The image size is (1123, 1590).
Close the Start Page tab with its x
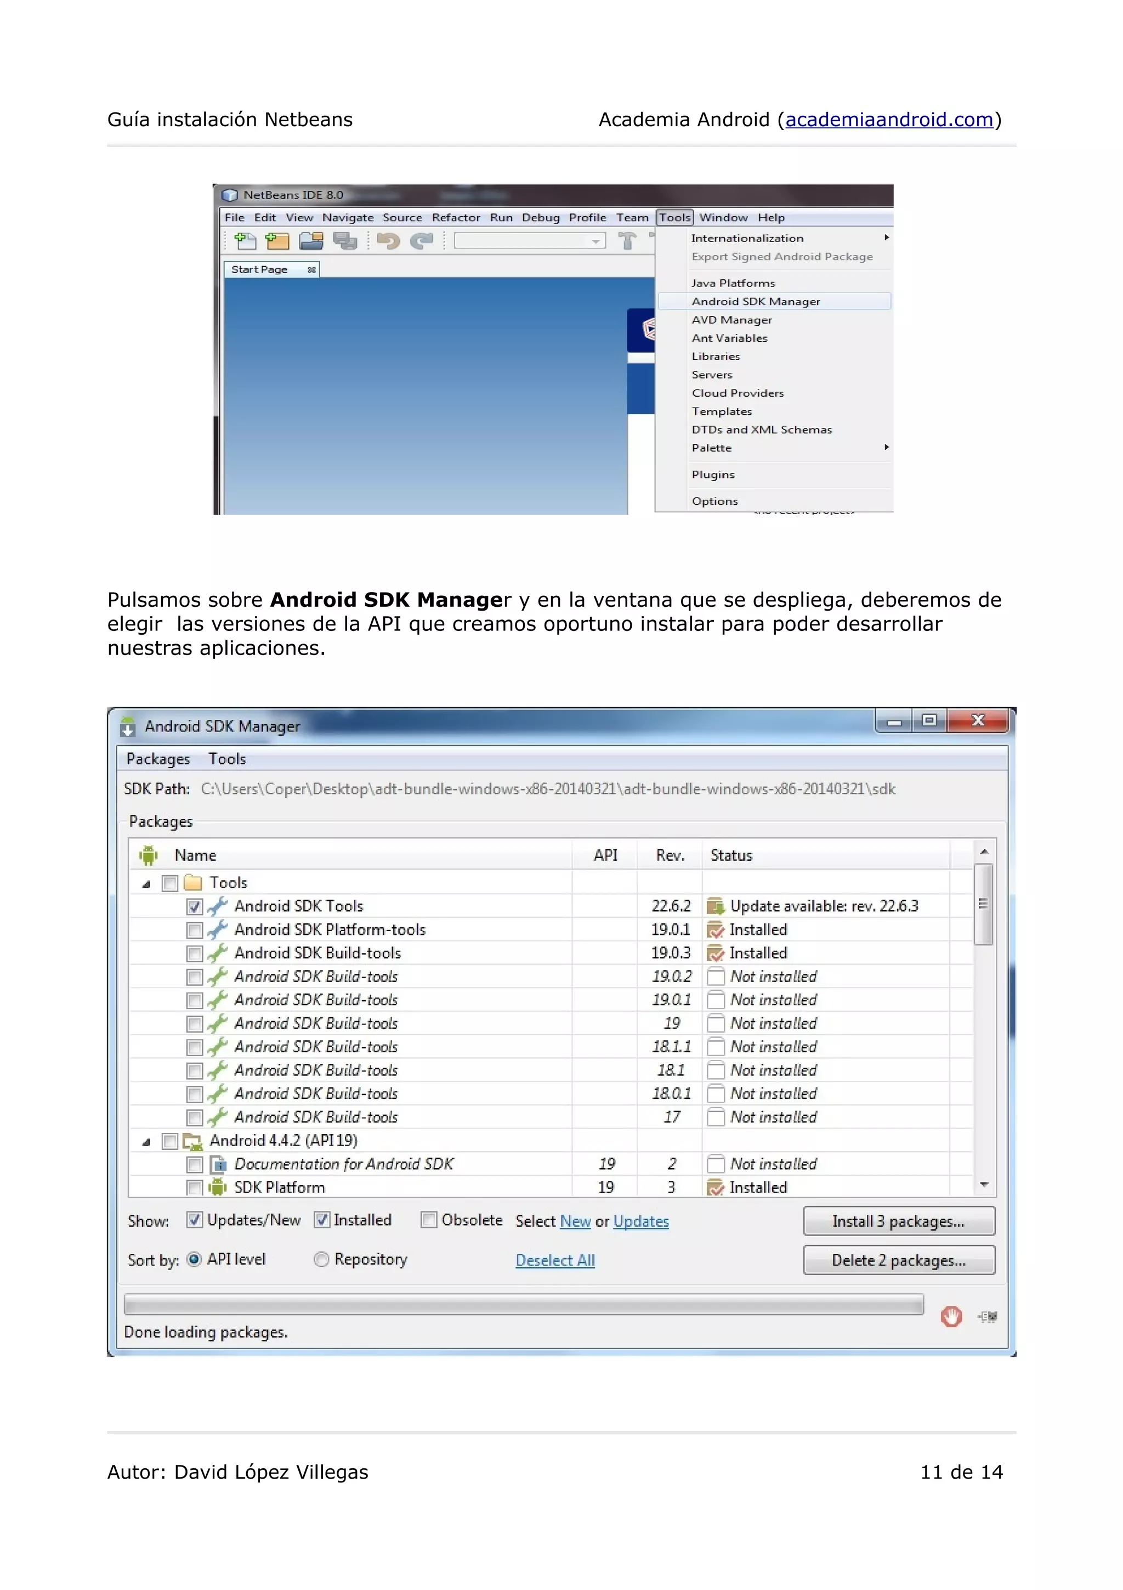[311, 269]
